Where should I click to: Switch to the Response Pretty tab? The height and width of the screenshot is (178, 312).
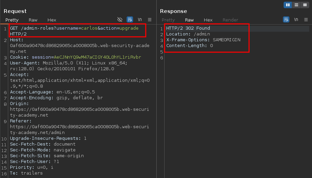pyautogui.click(x=168, y=20)
